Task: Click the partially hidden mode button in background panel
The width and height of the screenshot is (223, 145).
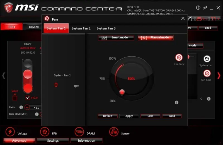Action: pyautogui.click(x=195, y=45)
